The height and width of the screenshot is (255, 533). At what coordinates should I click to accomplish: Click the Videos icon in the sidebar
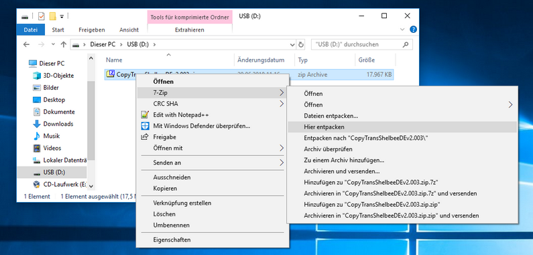37,148
